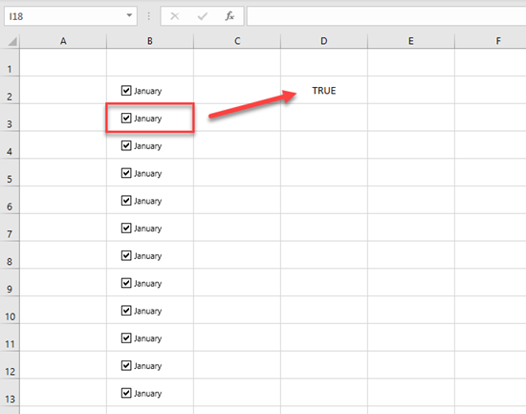Select empty cell C5

237,172
